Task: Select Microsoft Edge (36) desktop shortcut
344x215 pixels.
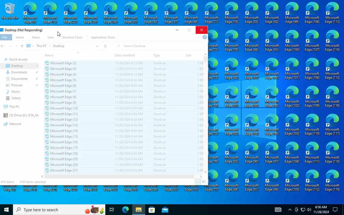Action: 111,13
